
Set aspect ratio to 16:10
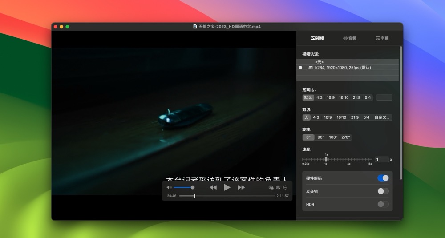click(x=344, y=97)
